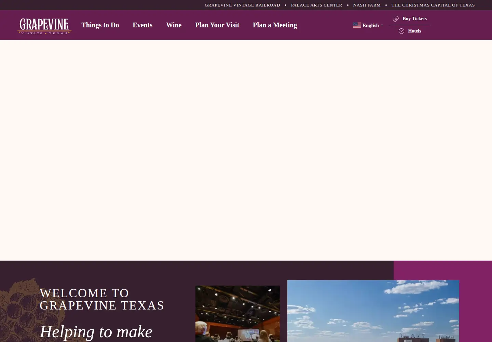
Task: Click the Buy Tickets link
Action: click(410, 19)
